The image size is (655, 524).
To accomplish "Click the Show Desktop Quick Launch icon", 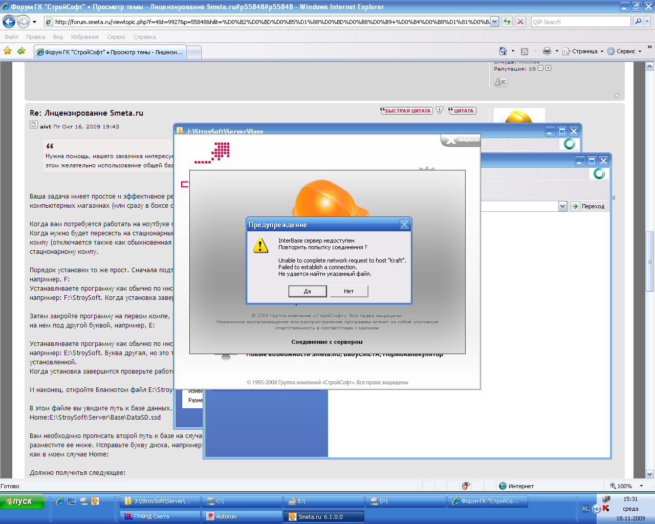I will 72,501.
